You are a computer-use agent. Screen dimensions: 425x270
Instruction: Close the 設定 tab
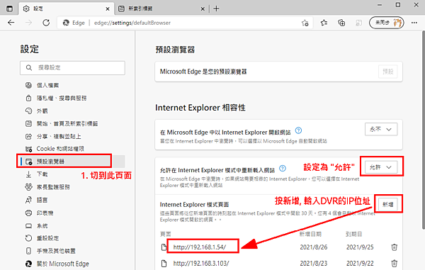point(108,9)
